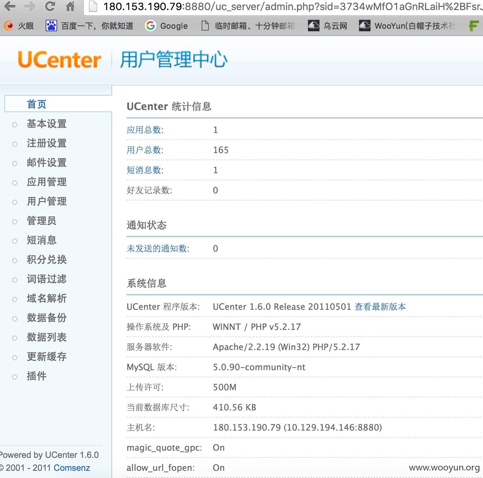Click the browser forward arrow
483x478 pixels.
coord(29,6)
